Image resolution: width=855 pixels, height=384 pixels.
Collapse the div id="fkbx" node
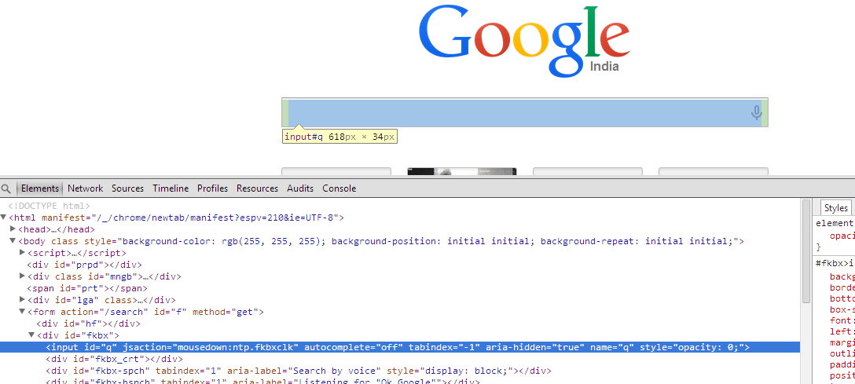click(31, 335)
